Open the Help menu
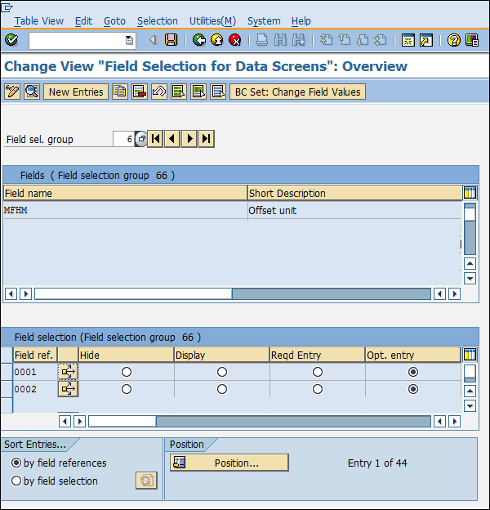The width and height of the screenshot is (490, 510). pyautogui.click(x=301, y=21)
